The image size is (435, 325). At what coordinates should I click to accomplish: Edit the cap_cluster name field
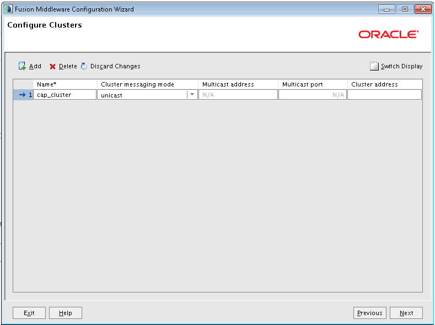65,95
